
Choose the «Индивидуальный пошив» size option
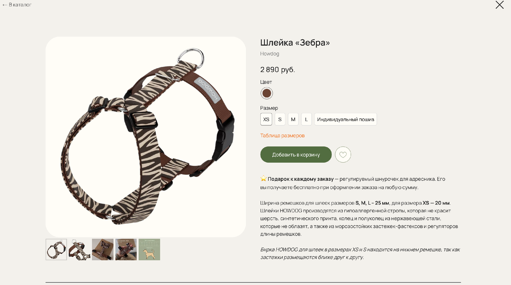click(345, 119)
